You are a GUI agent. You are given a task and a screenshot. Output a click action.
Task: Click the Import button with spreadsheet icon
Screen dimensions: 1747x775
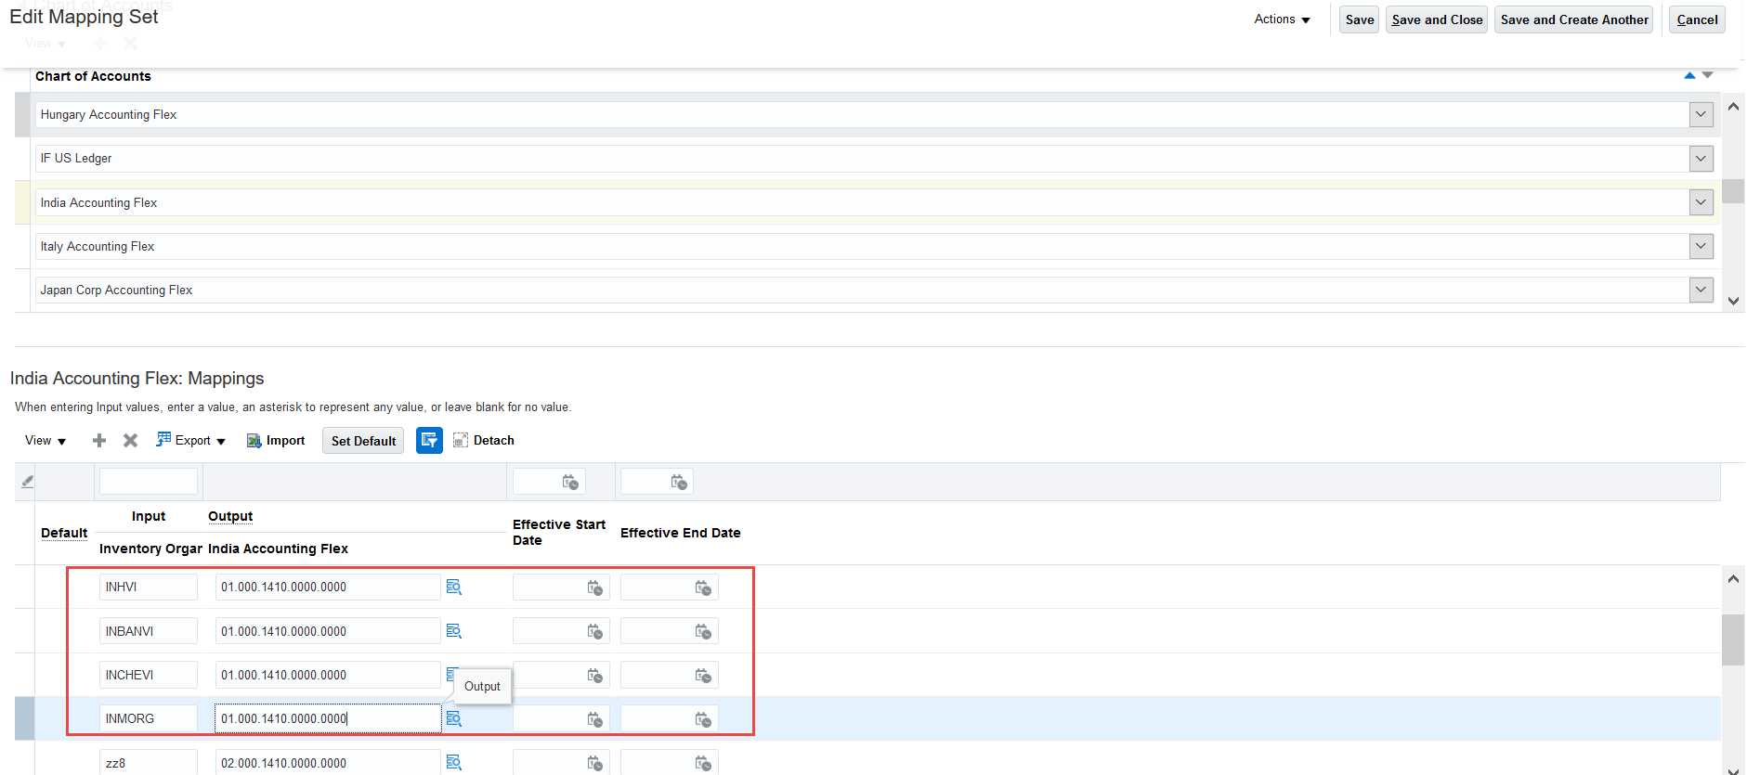[276, 441]
